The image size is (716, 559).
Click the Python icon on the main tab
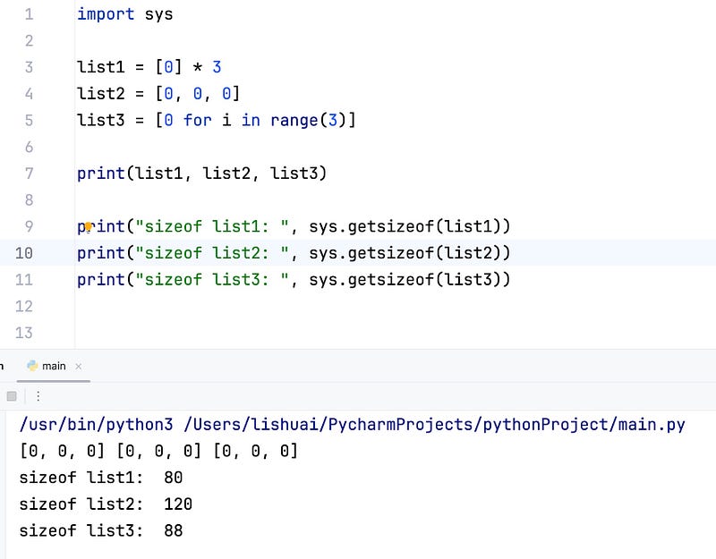tap(33, 366)
